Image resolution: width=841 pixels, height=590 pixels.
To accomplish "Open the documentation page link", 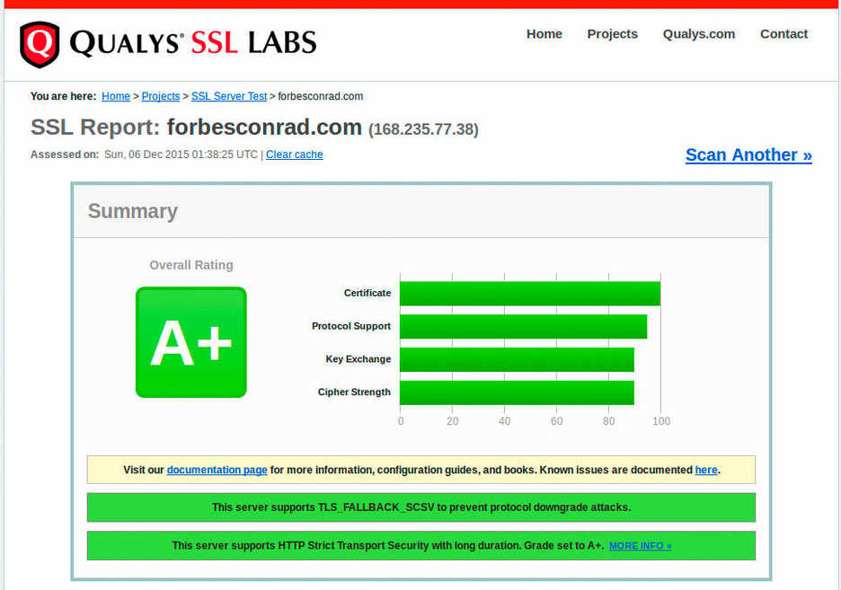I will [x=217, y=470].
